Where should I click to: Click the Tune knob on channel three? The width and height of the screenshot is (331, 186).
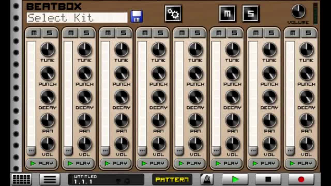pyautogui.click(x=122, y=50)
